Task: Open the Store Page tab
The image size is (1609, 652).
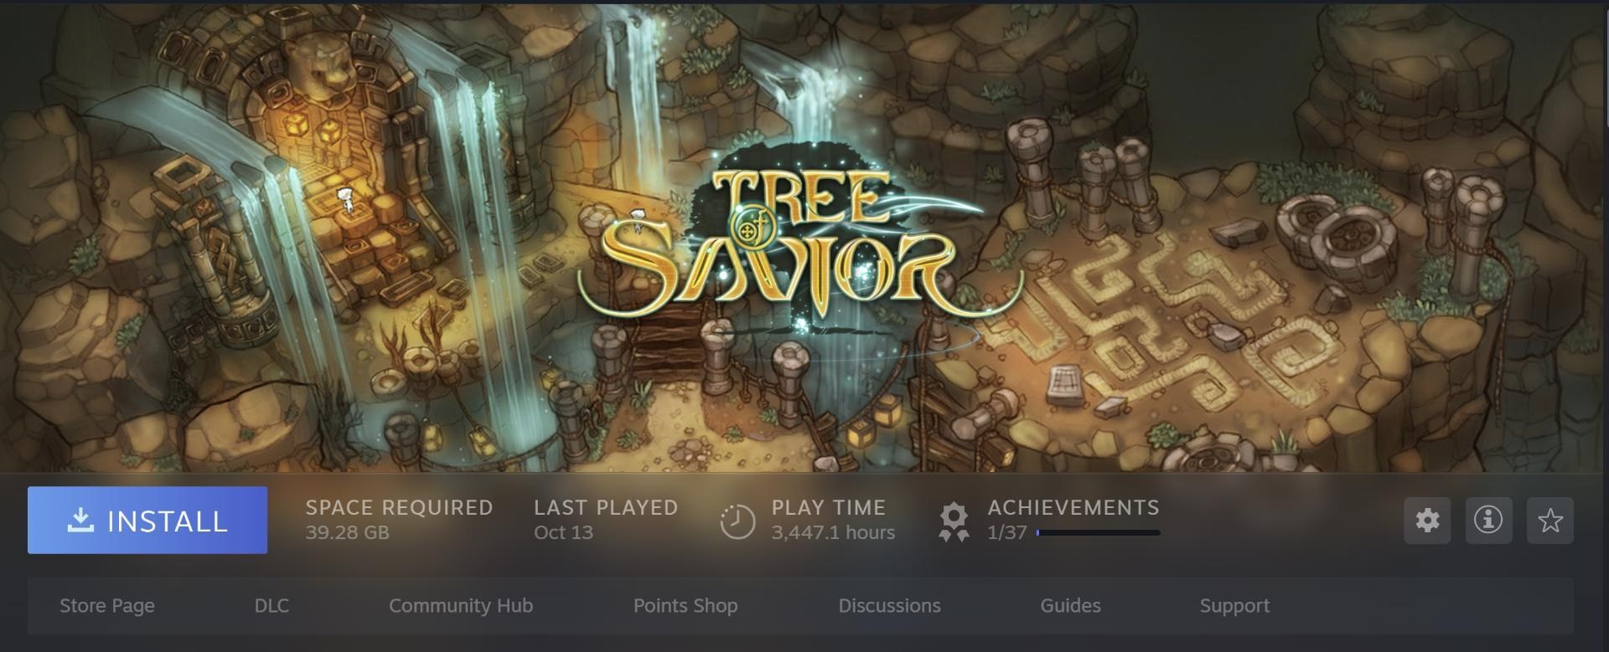Action: point(107,605)
